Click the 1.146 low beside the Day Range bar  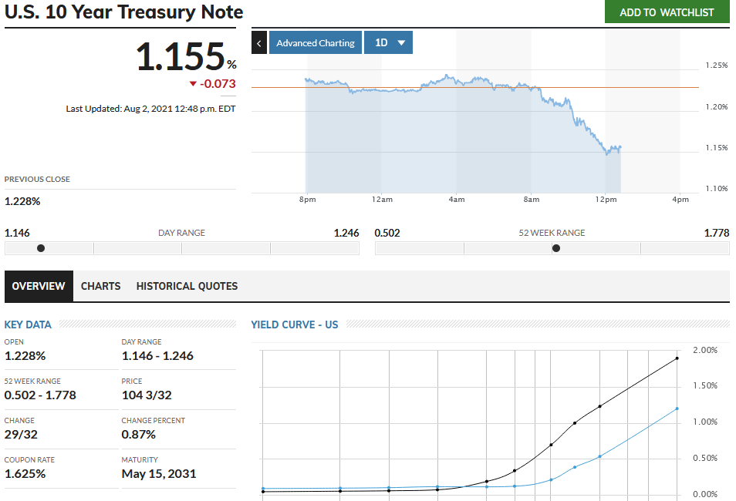tap(17, 233)
